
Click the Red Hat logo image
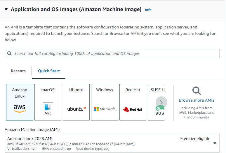[x=133, y=109]
